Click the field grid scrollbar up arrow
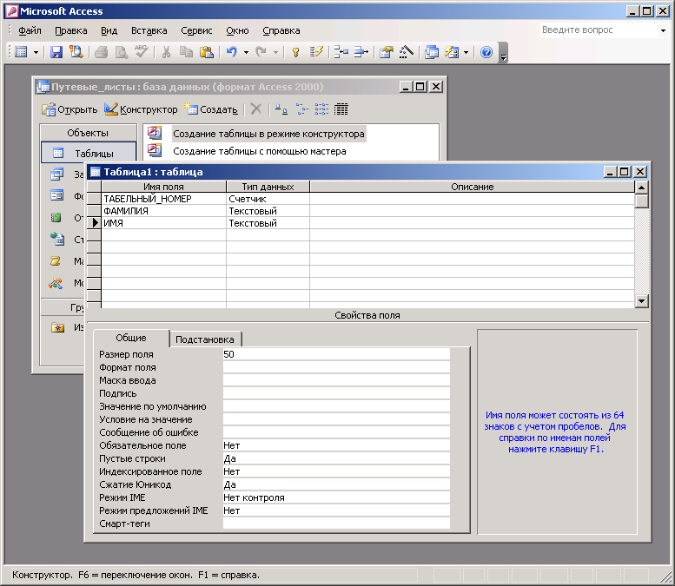 pos(641,188)
